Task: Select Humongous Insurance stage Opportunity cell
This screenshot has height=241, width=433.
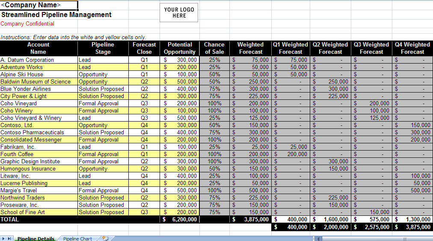Action: [103, 168]
